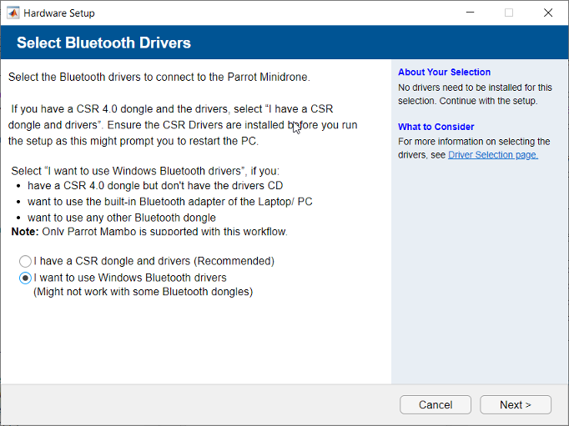Click the "Might not work with some Bluetooth dongles" text
This screenshot has height=426, width=569.
pos(143,292)
